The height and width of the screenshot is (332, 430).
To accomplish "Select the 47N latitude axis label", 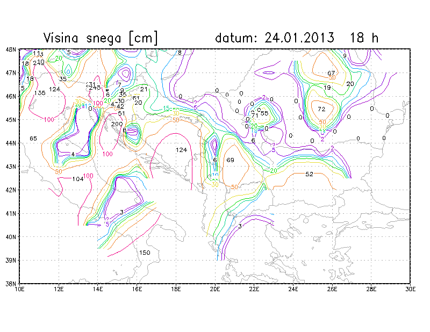I will tap(11, 73).
